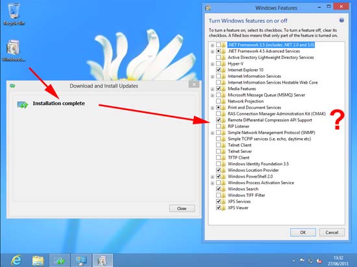The height and width of the screenshot is (267, 357).
Task: Expand Print and Document Services node
Action: click(212, 108)
